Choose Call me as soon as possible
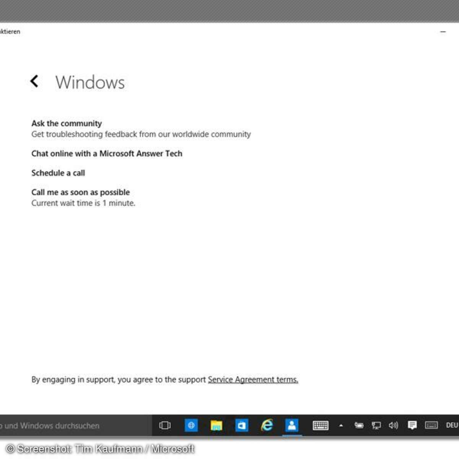 click(x=80, y=192)
